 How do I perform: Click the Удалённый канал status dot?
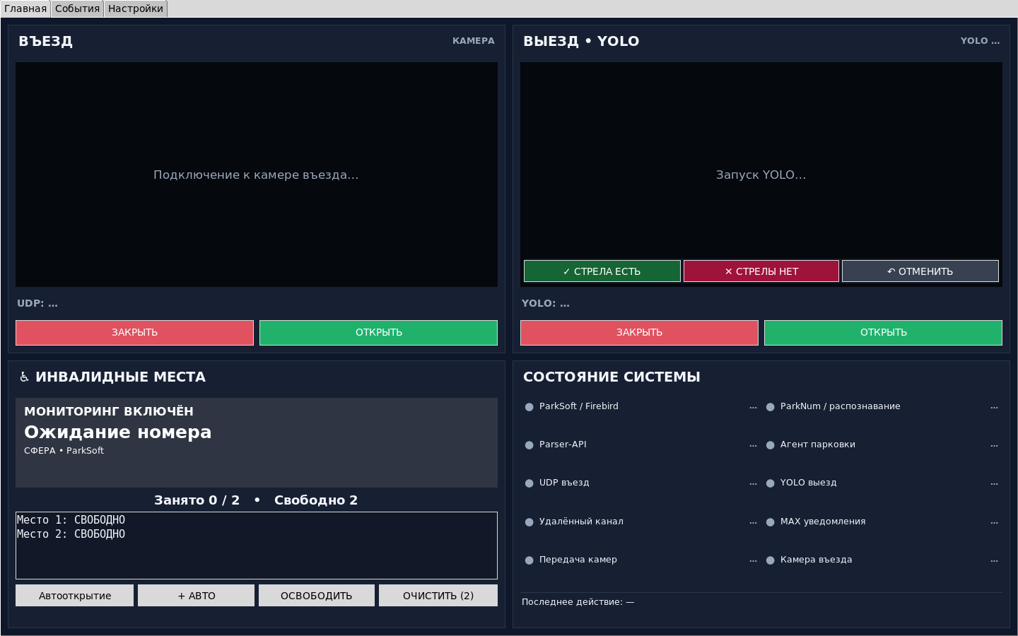tap(530, 522)
